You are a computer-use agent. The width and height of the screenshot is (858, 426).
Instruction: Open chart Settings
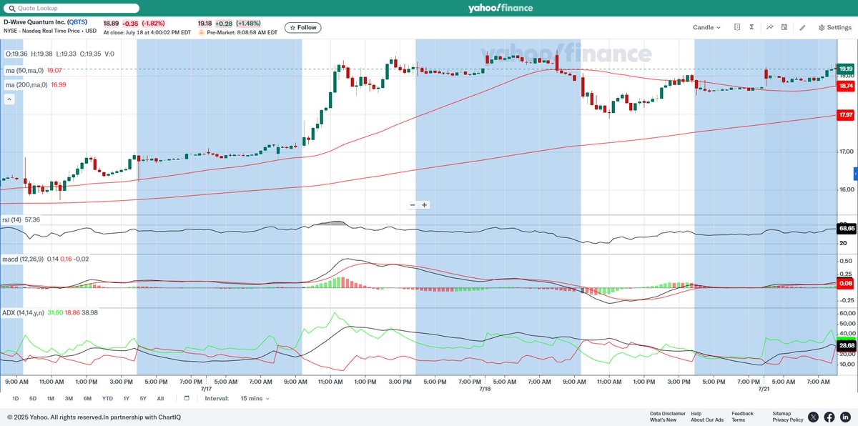(x=834, y=27)
